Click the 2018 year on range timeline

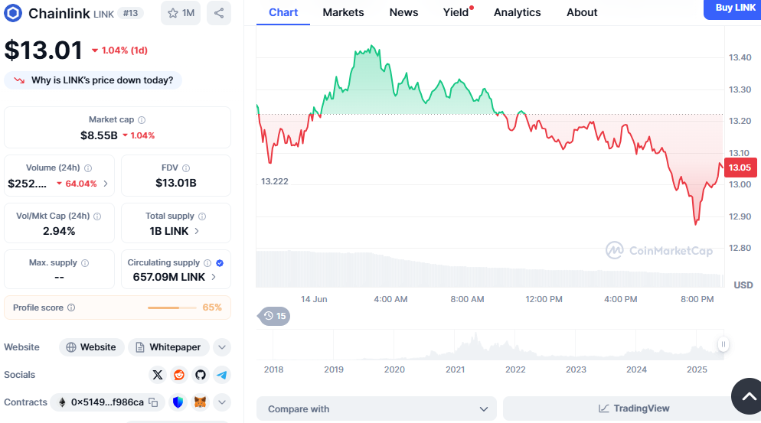pos(274,369)
